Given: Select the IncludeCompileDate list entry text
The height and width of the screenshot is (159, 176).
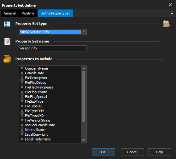Looking at the screenshot, I should pos(40,125).
